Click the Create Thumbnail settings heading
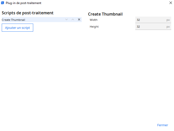 click(105, 14)
